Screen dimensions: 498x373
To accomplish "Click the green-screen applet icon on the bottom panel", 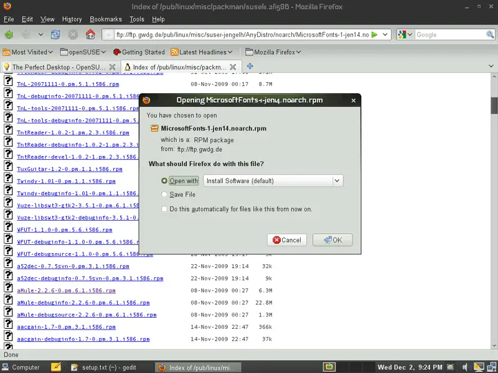I will [329, 367].
